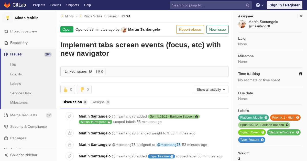
Task: Click the Time tracking help icon
Action: [x=301, y=74]
